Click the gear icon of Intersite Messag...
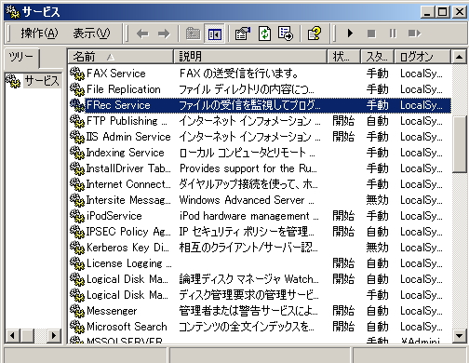 point(77,200)
